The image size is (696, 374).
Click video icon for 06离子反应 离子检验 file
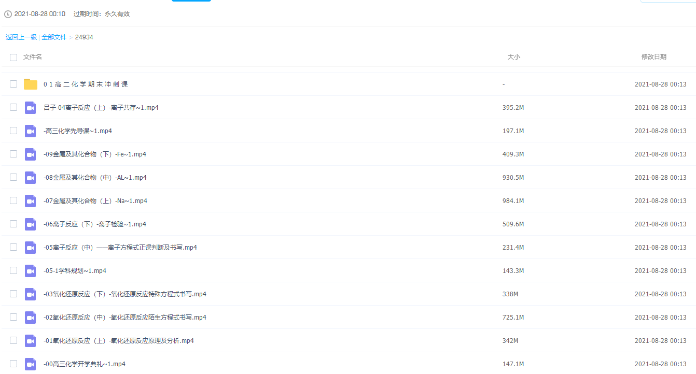pos(31,224)
